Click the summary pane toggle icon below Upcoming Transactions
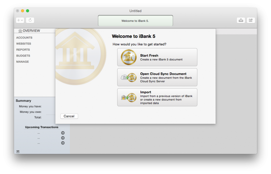This screenshot has width=271, height=174. click(x=18, y=152)
